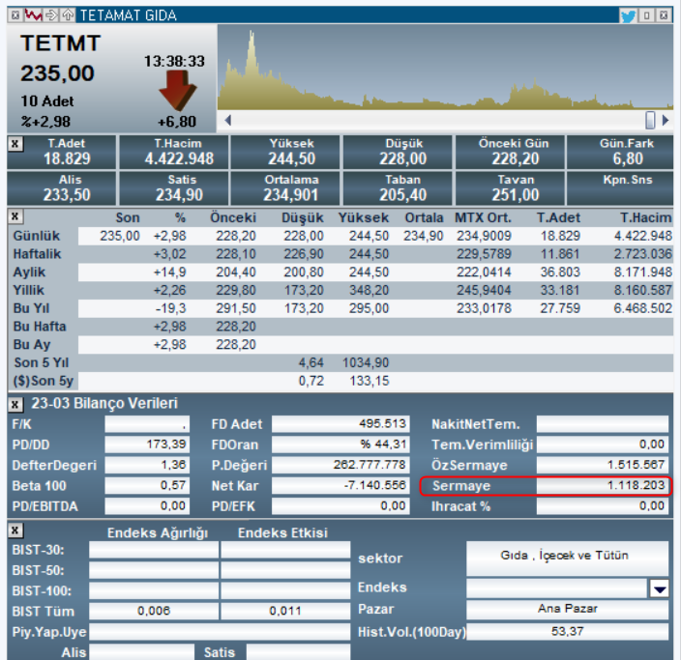The image size is (681, 660).
Task: Click the Kpn.Sns tile
Action: click(x=620, y=187)
